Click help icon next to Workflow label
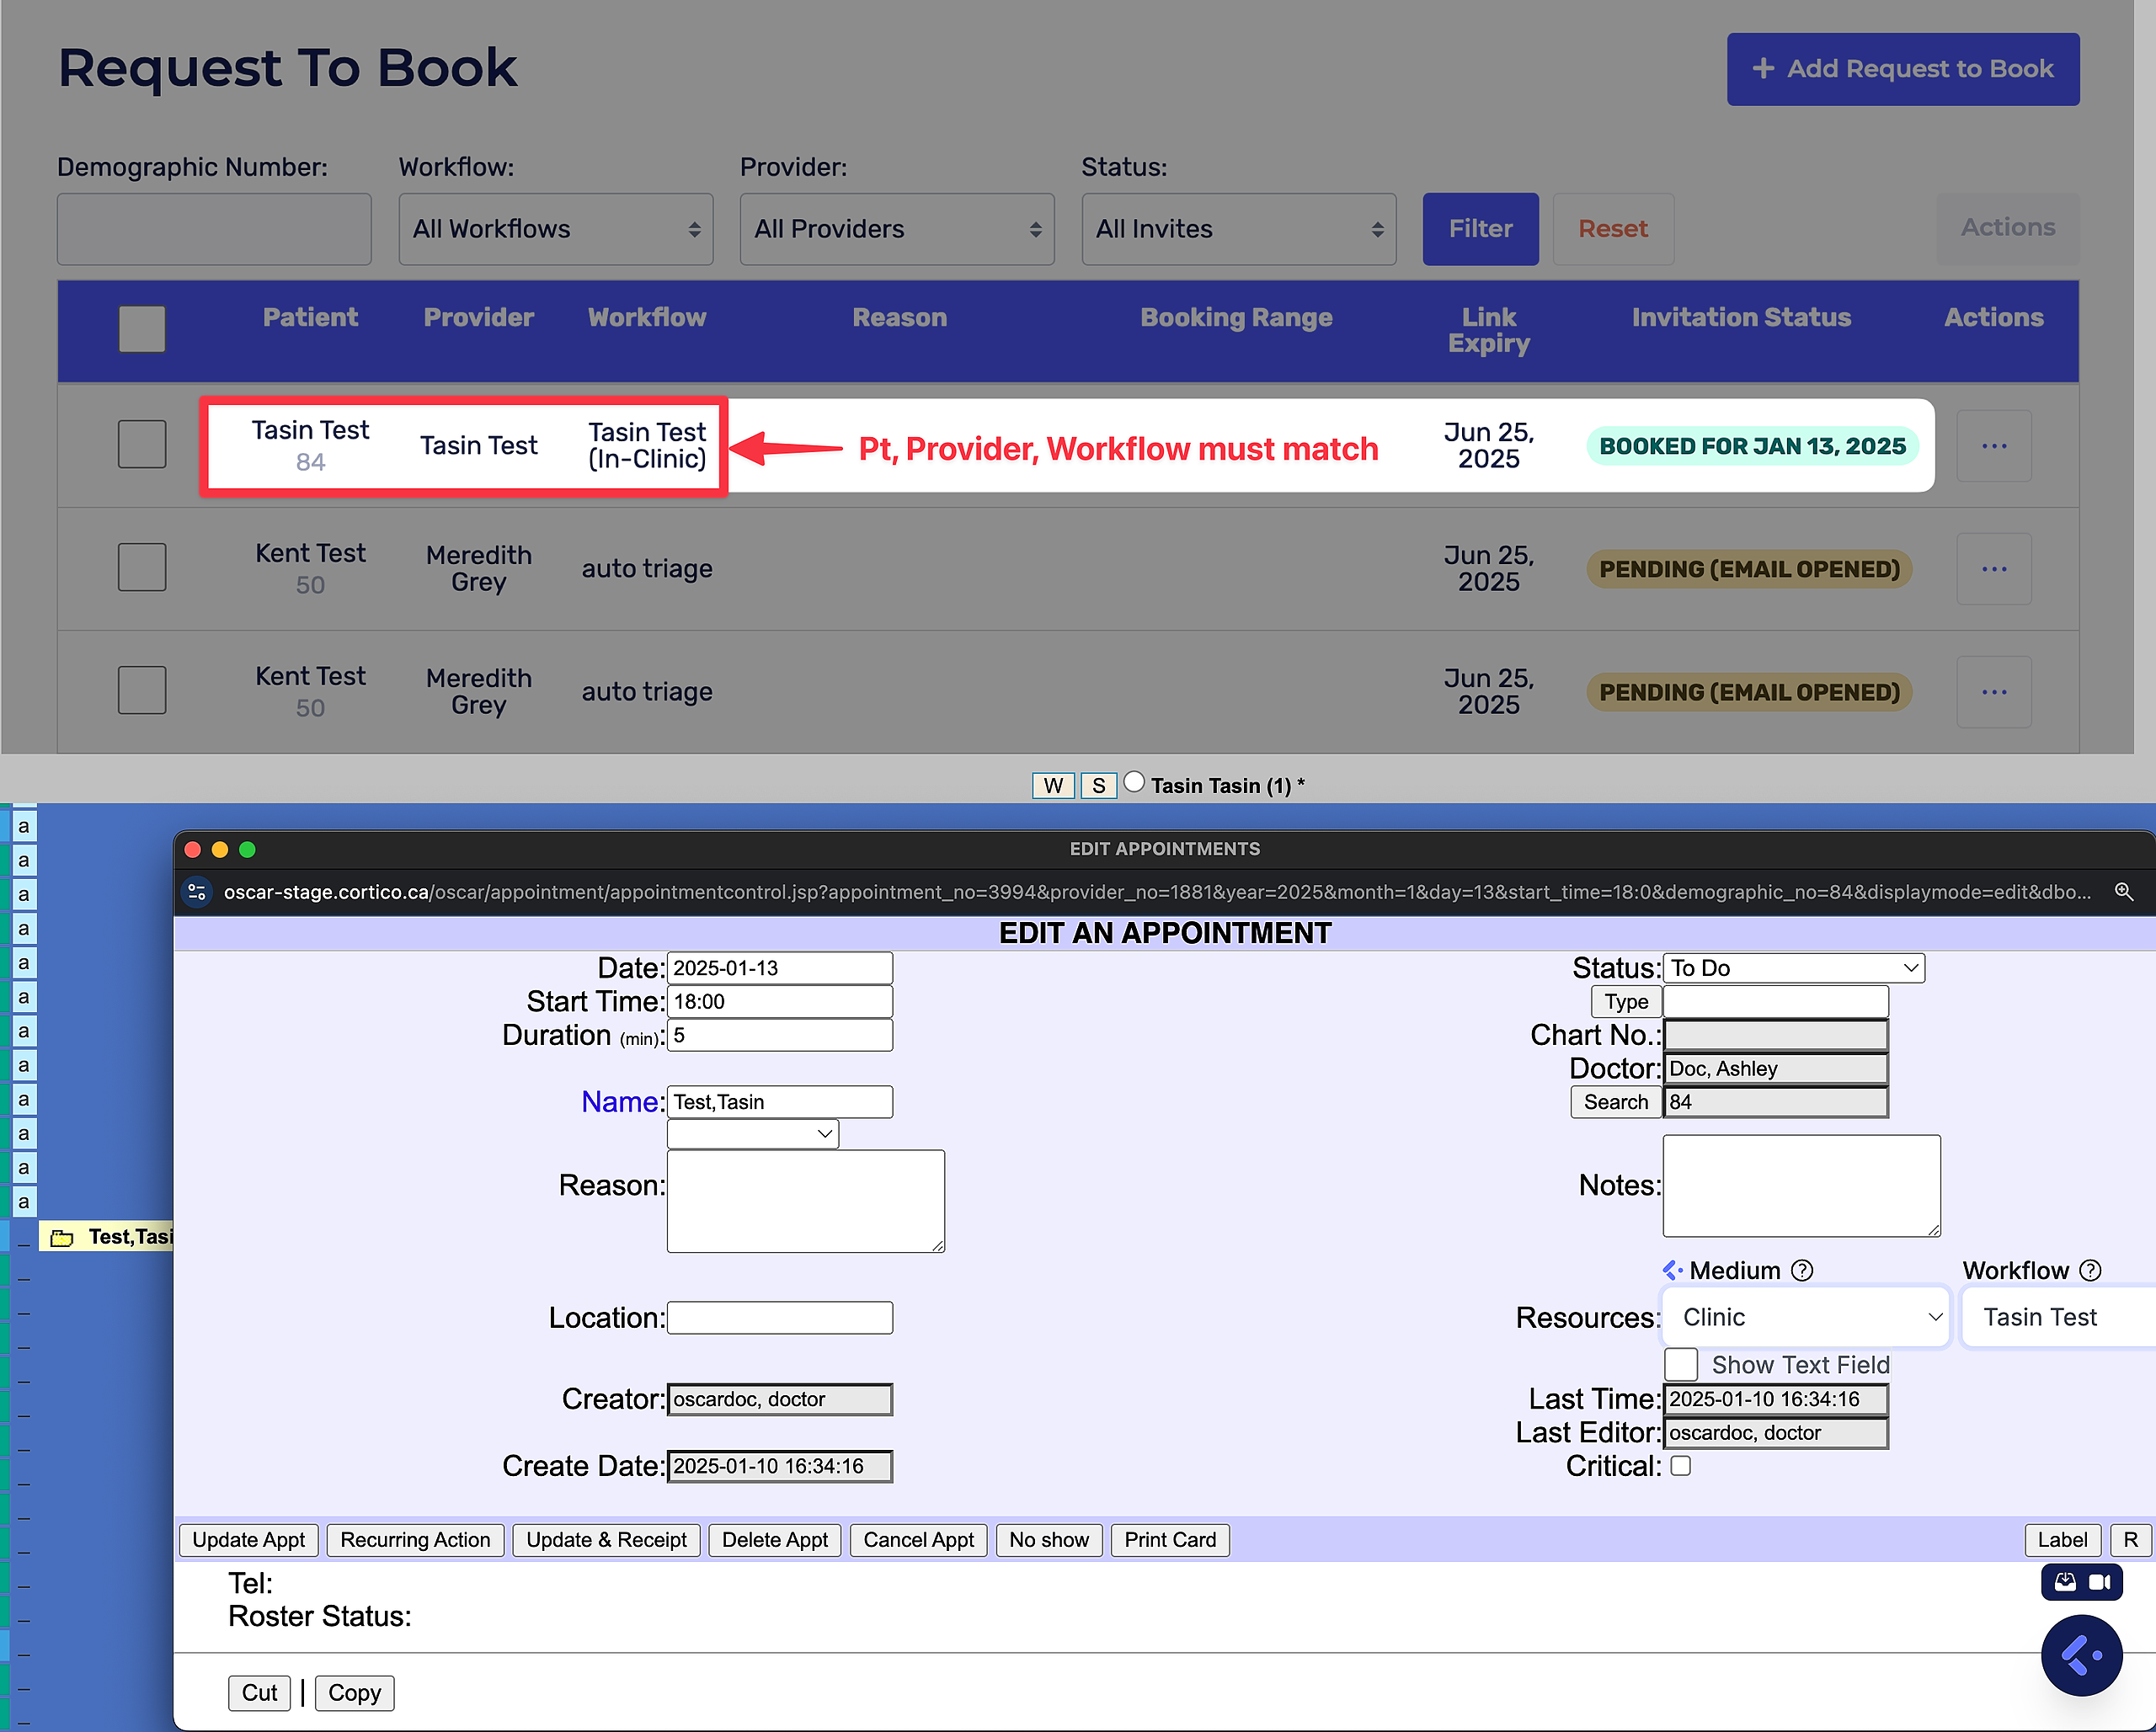This screenshot has height=1732, width=2156. tap(2090, 1270)
